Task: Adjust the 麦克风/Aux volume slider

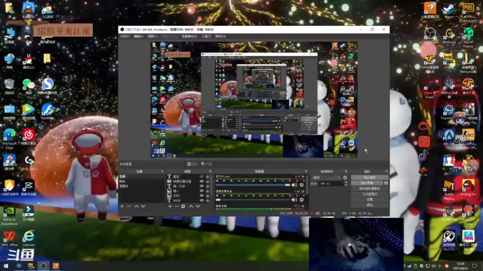Action: pos(252,185)
